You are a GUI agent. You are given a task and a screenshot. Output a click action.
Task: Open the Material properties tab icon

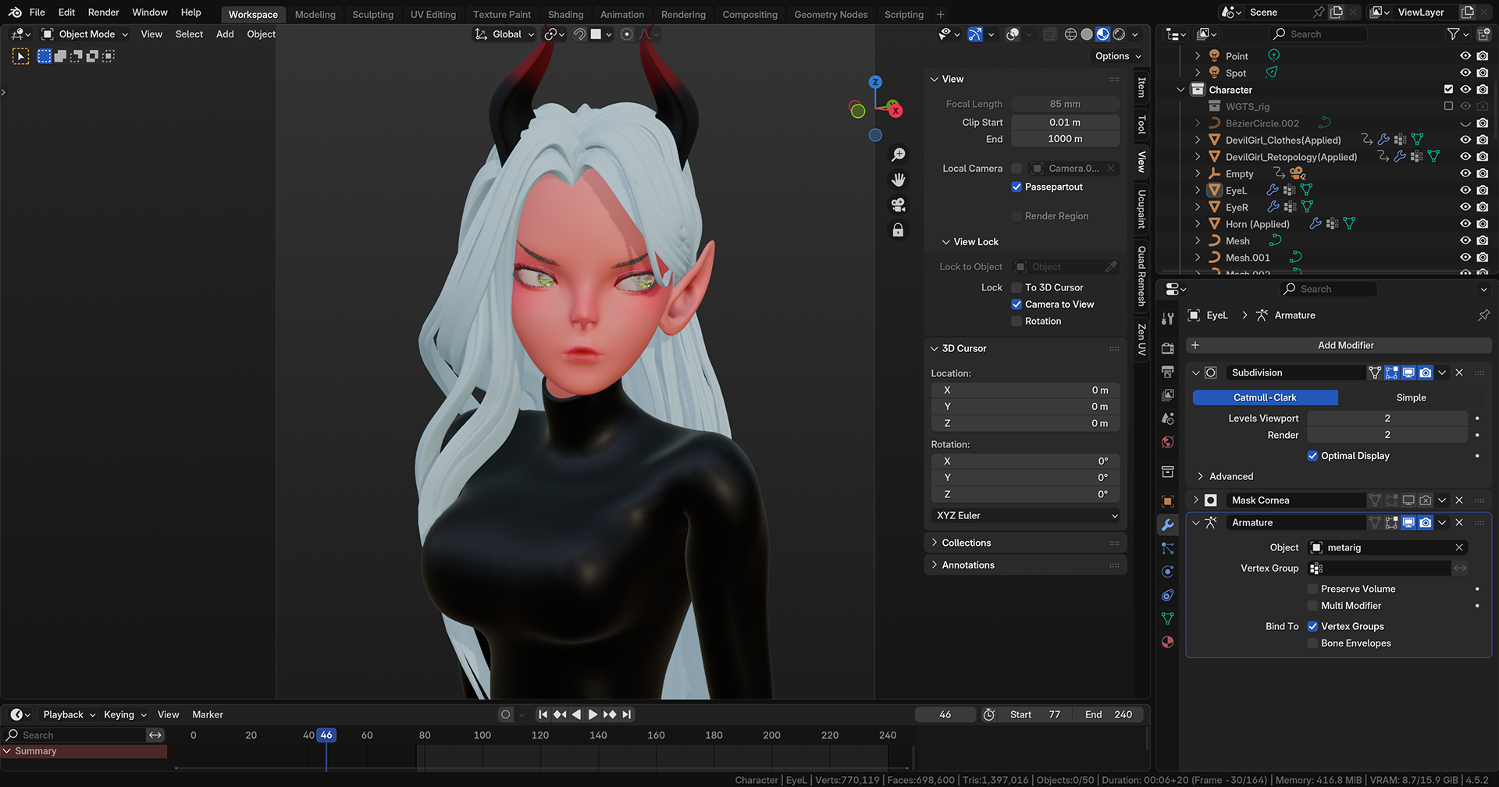click(x=1168, y=642)
